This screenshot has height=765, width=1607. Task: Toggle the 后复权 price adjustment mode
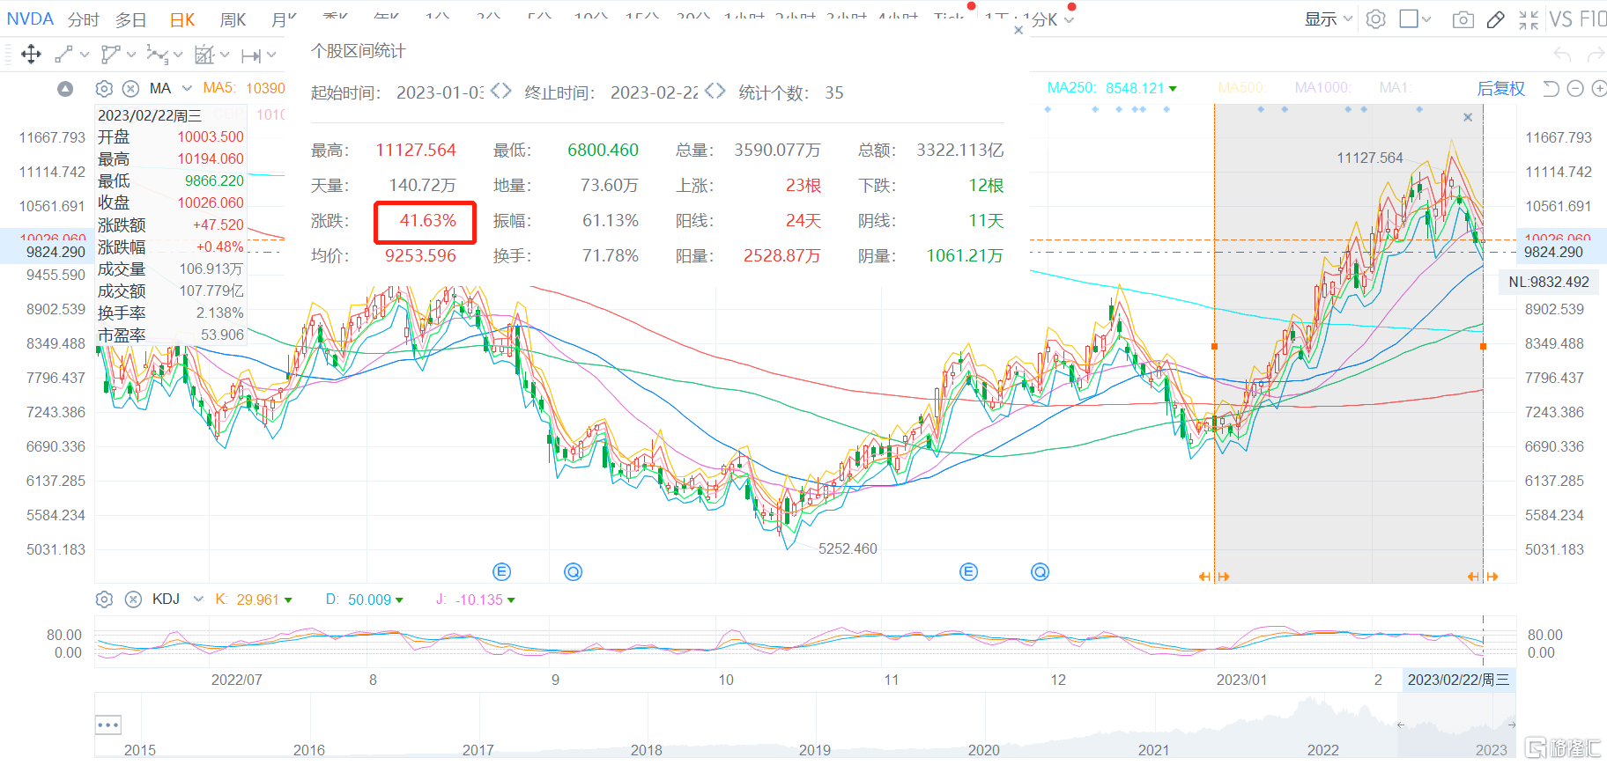1501,88
